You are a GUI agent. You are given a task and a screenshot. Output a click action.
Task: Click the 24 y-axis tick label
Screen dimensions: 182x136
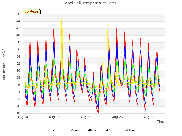(x=18, y=92)
